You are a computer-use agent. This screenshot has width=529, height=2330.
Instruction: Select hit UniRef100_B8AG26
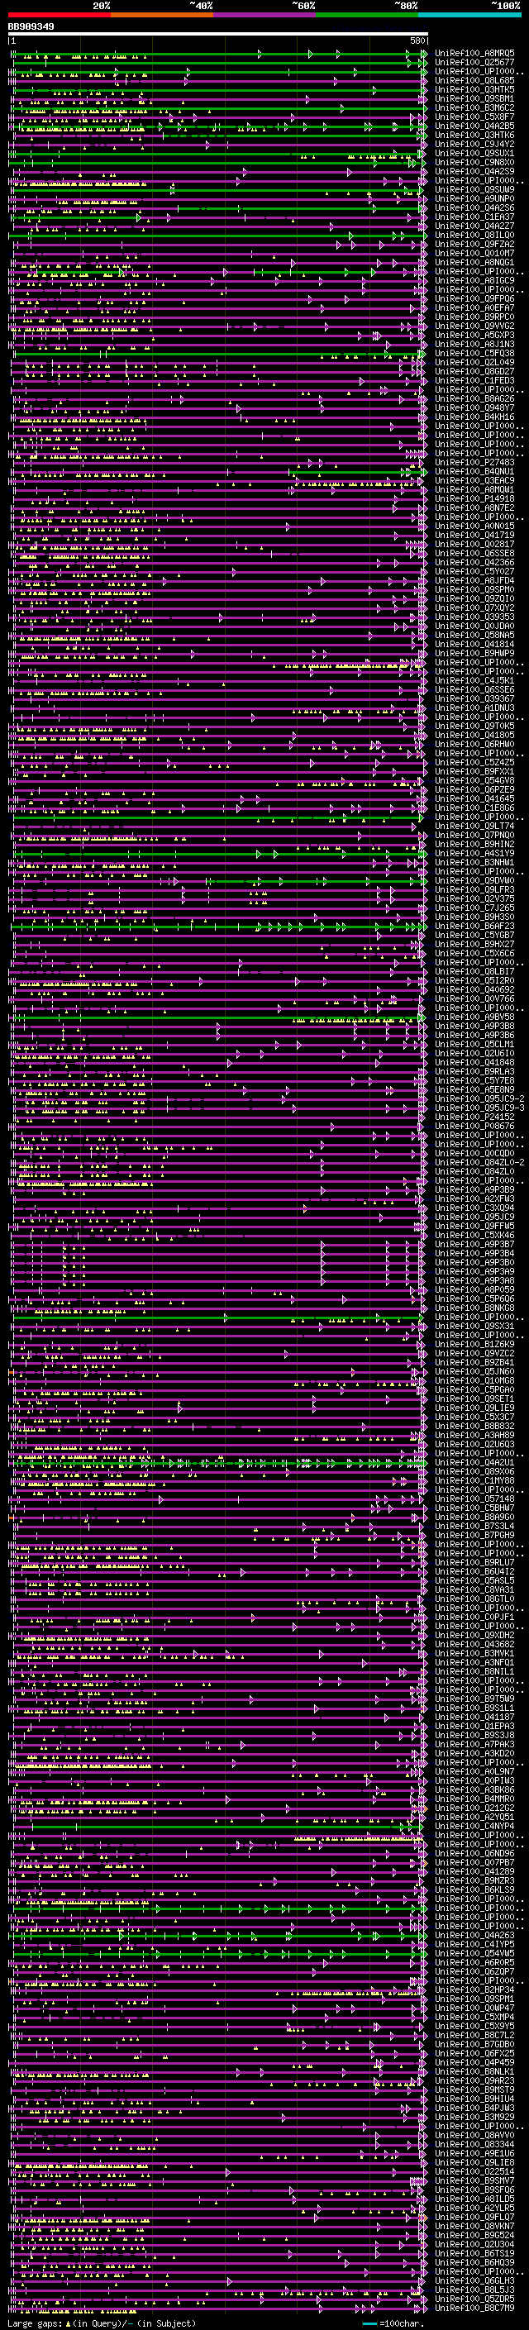[x=474, y=399]
